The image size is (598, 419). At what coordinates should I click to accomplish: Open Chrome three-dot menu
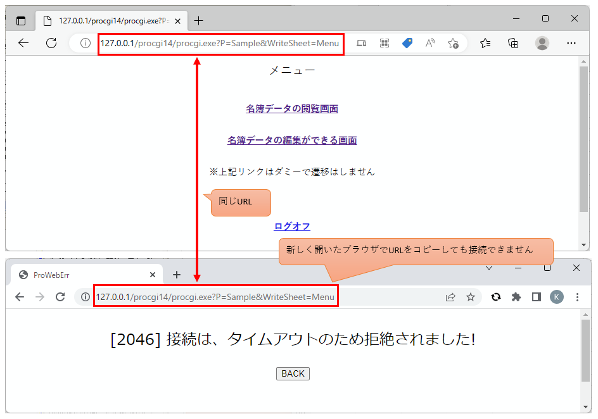577,297
